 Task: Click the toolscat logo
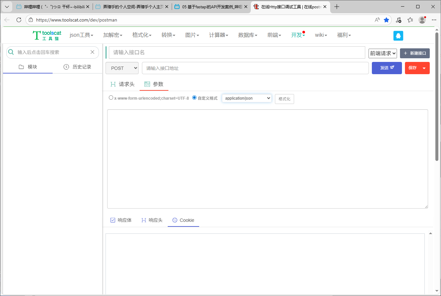click(x=47, y=35)
